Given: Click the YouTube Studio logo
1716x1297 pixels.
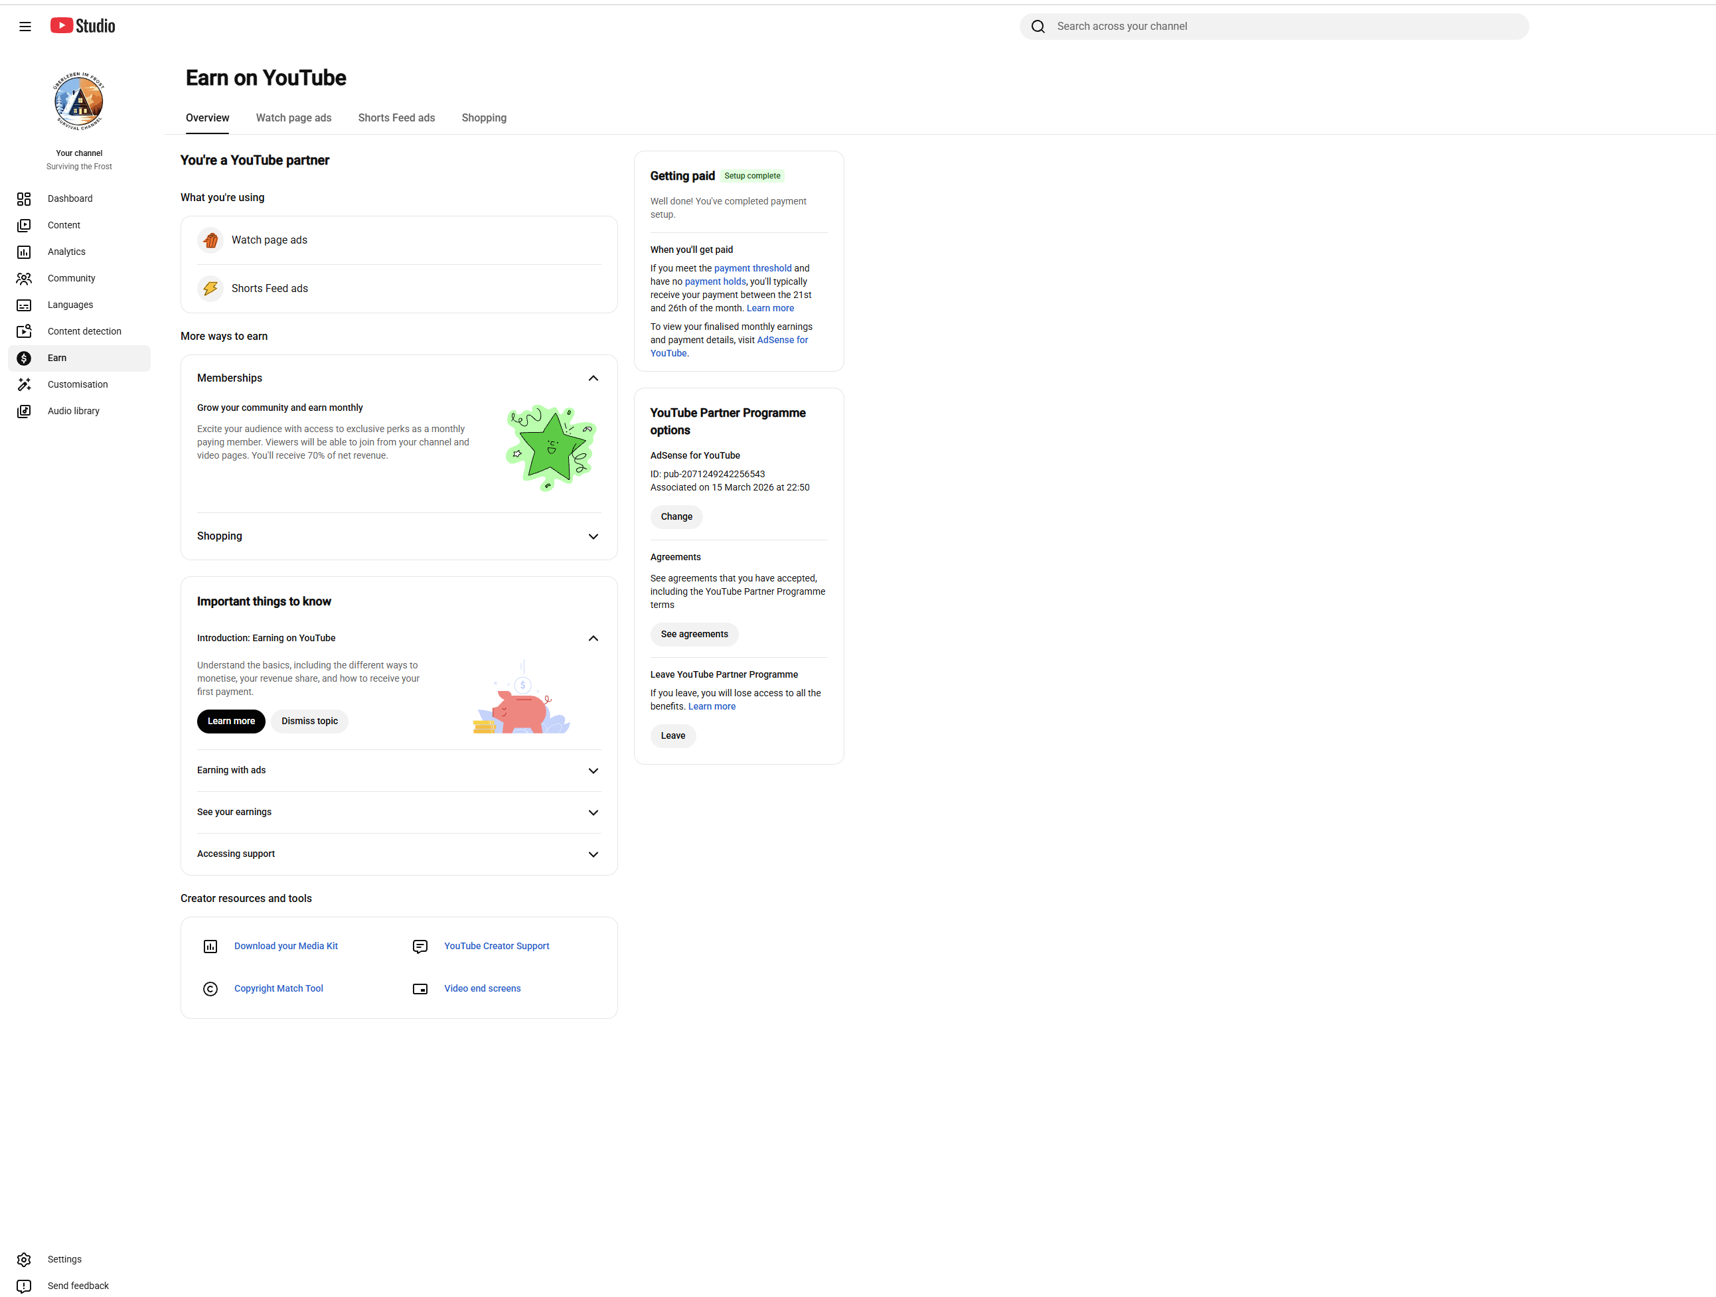Looking at the screenshot, I should pos(83,27).
